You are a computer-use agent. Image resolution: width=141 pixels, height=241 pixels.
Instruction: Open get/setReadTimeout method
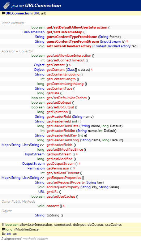[63, 173]
